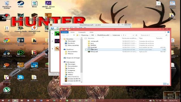This screenshot has height=102, width=181.
Task: Click the MC segment in address path
Action: coord(93,35)
